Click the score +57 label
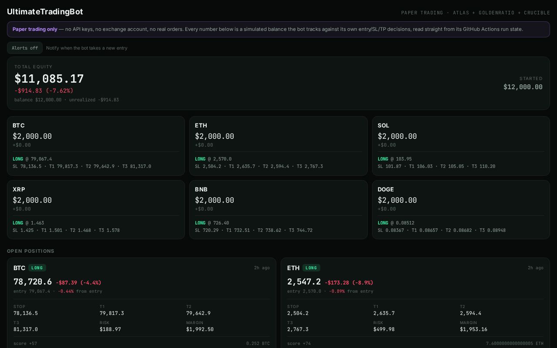 click(x=25, y=344)
